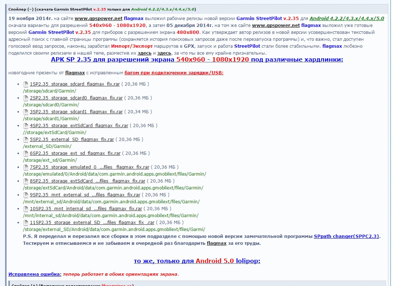
Task: Click path text /storage/ext_sd/Garmin/
Action: click(50, 160)
